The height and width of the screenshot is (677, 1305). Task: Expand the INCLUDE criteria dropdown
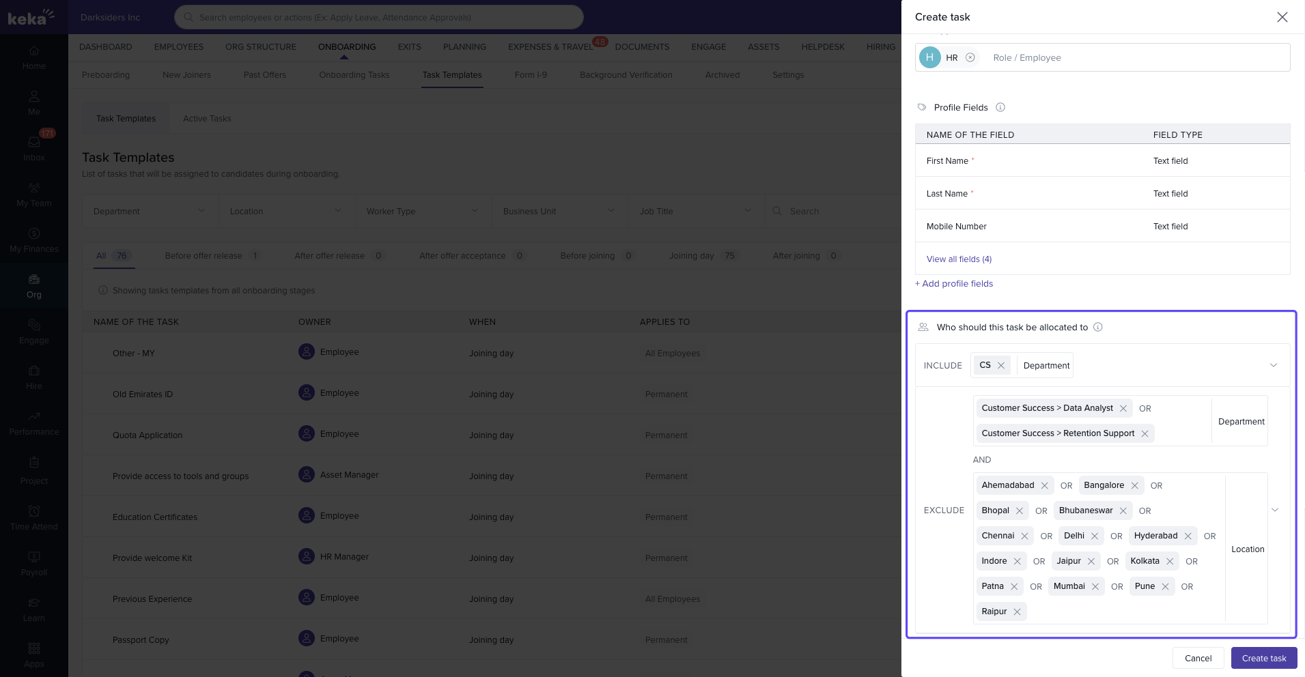coord(1273,366)
